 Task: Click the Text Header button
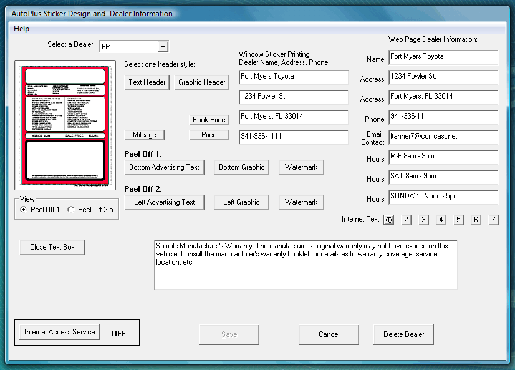click(x=147, y=82)
